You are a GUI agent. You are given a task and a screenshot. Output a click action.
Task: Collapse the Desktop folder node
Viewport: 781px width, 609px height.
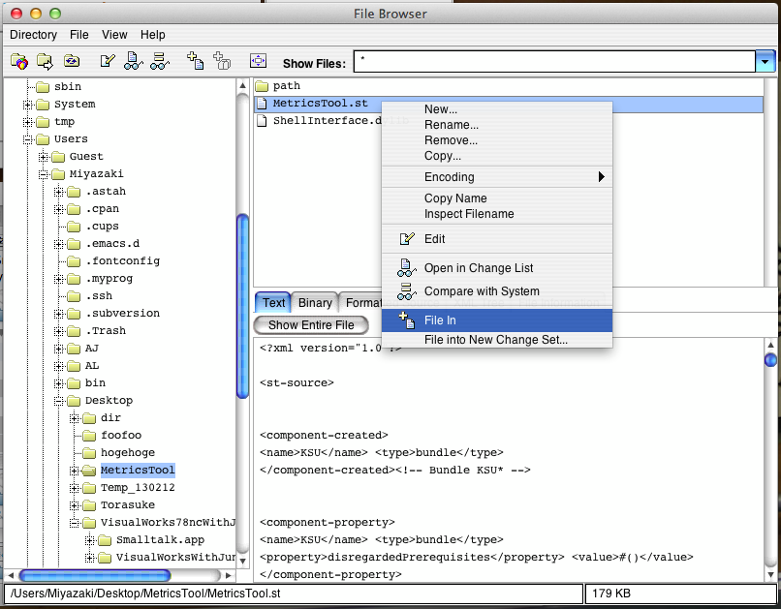[x=59, y=401]
